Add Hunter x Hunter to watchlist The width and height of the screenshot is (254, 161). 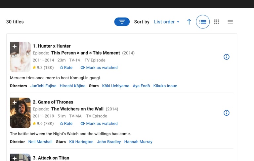tap(14, 46)
